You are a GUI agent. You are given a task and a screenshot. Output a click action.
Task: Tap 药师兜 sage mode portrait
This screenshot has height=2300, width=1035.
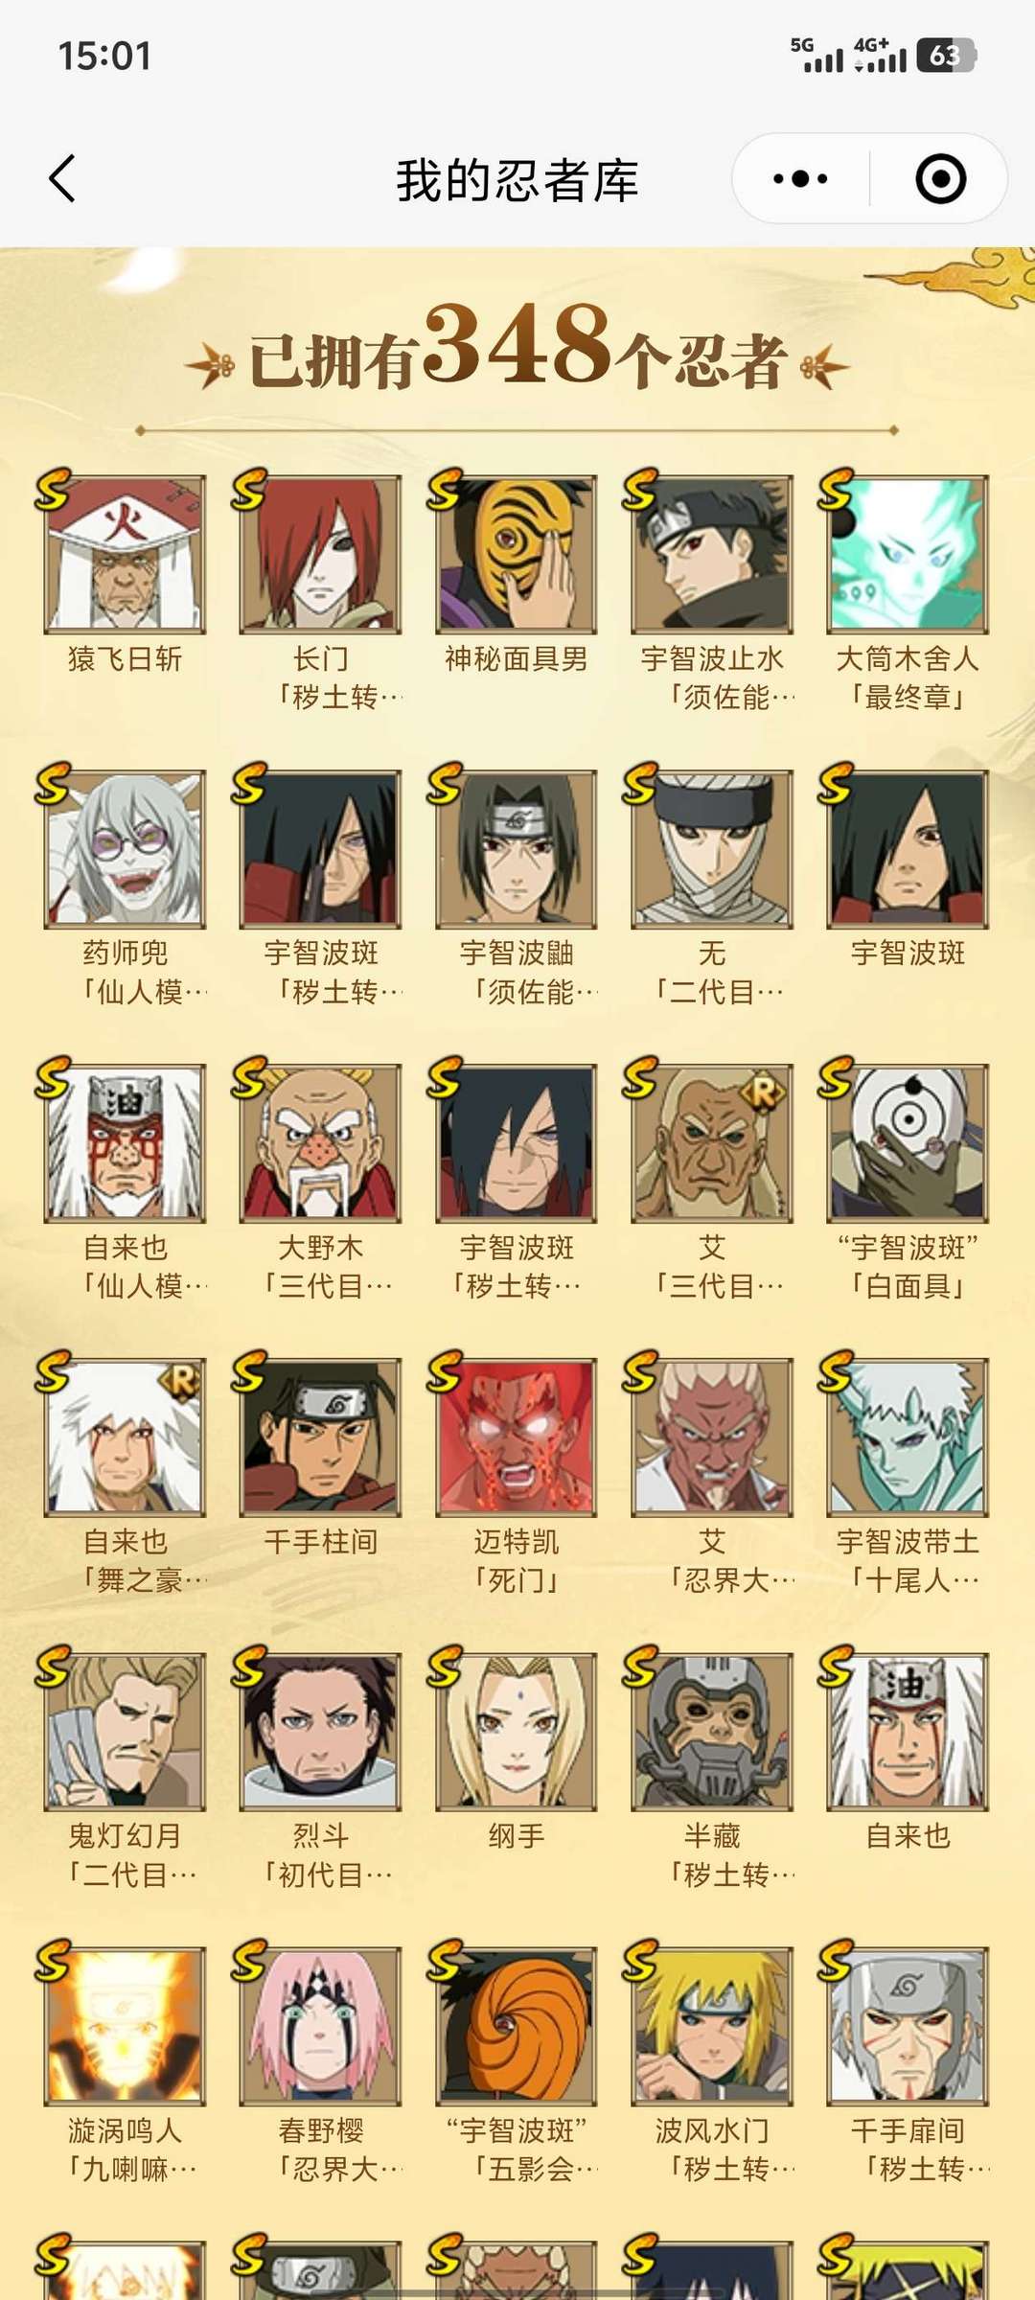(125, 849)
